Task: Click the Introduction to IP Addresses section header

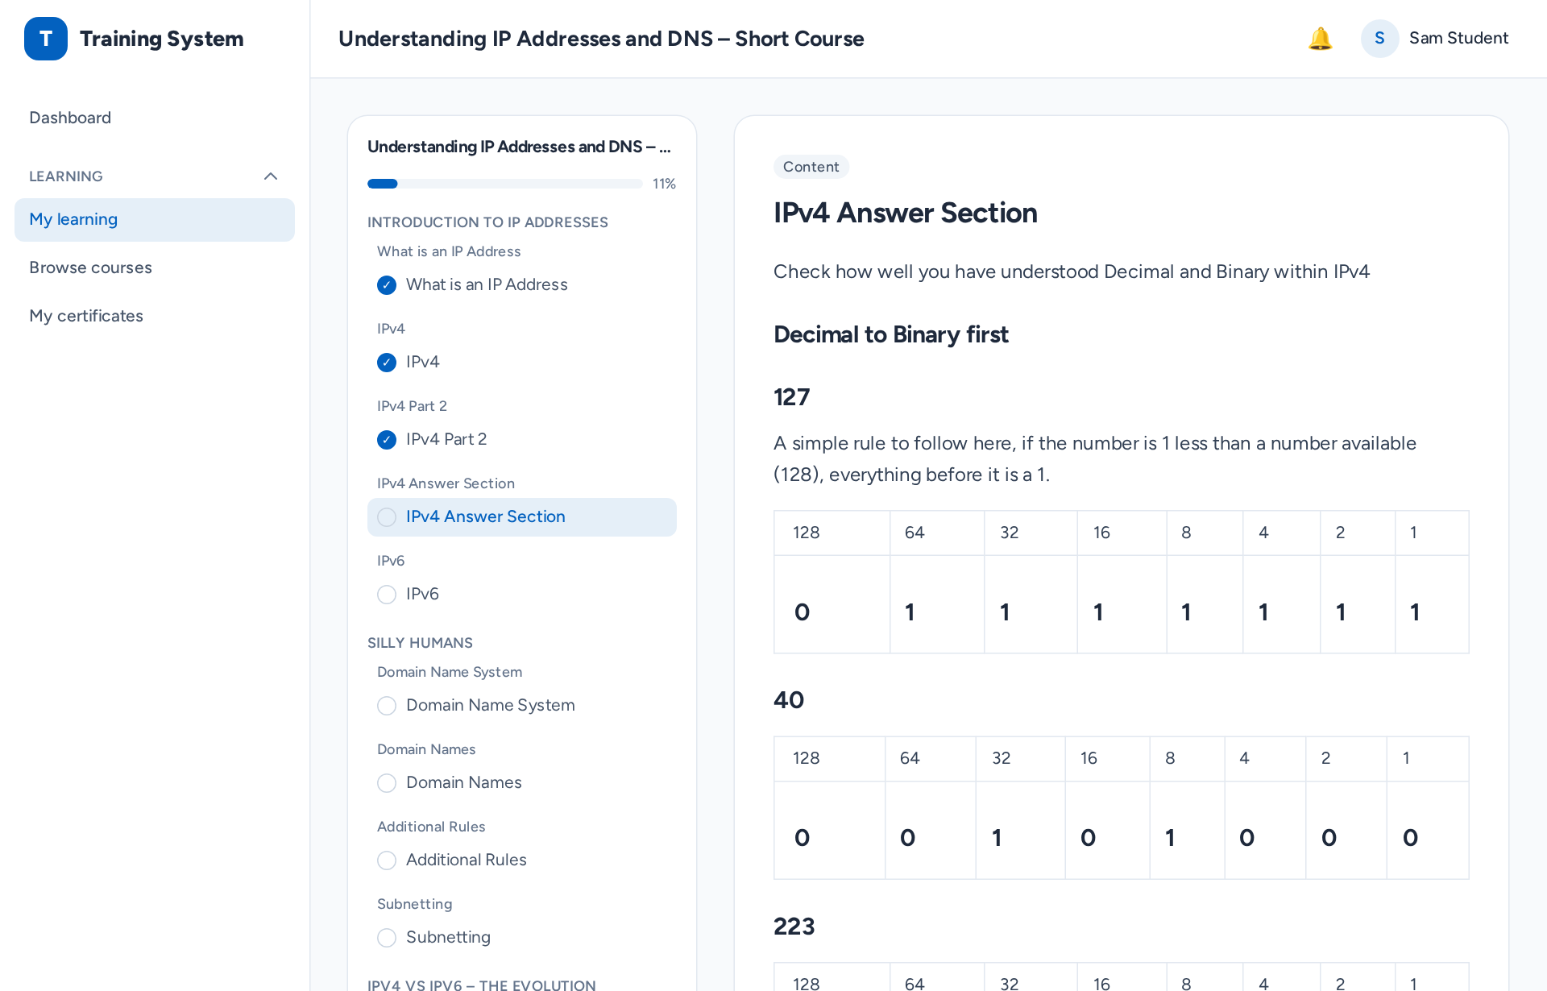Action: tap(487, 222)
